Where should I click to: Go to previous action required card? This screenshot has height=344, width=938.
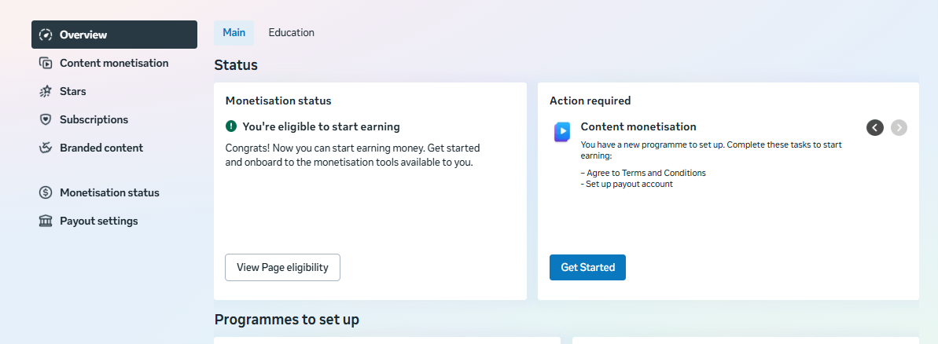875,127
